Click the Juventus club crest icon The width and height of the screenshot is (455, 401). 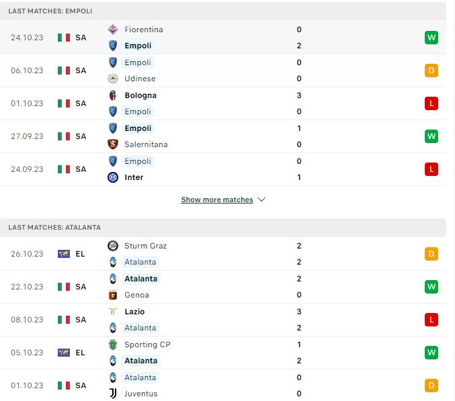pyautogui.click(x=113, y=394)
